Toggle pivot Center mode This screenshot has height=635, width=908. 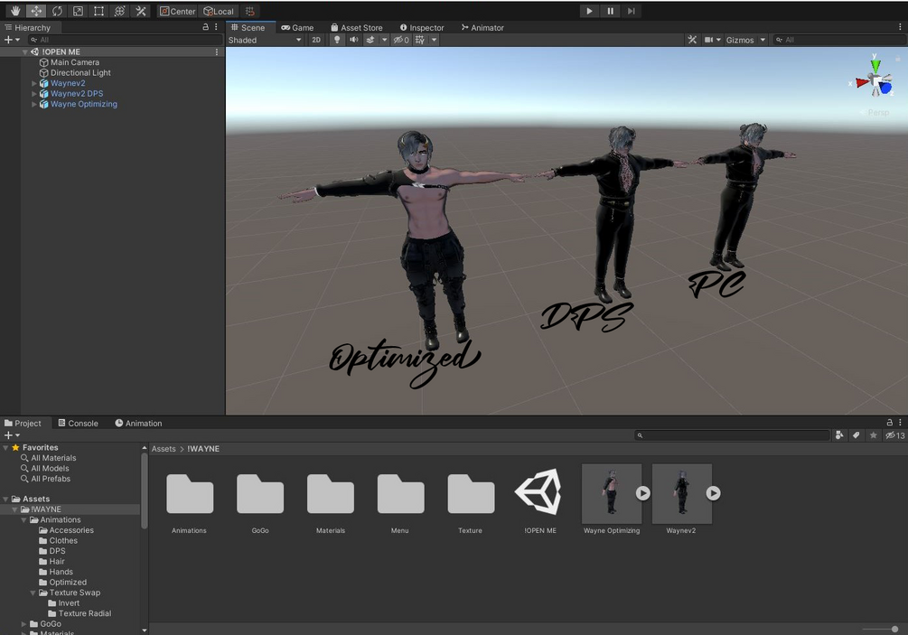(x=177, y=11)
